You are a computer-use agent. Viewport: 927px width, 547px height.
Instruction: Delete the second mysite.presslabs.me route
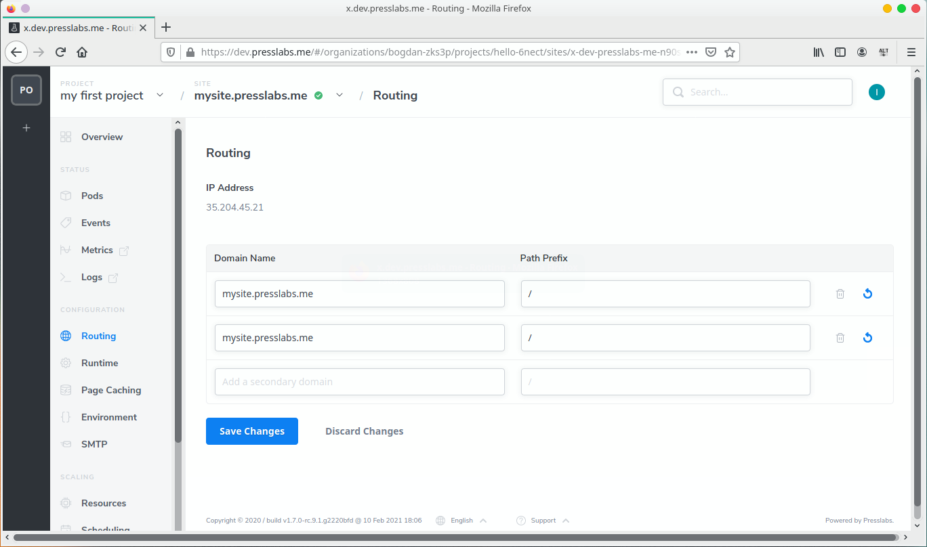click(x=840, y=338)
